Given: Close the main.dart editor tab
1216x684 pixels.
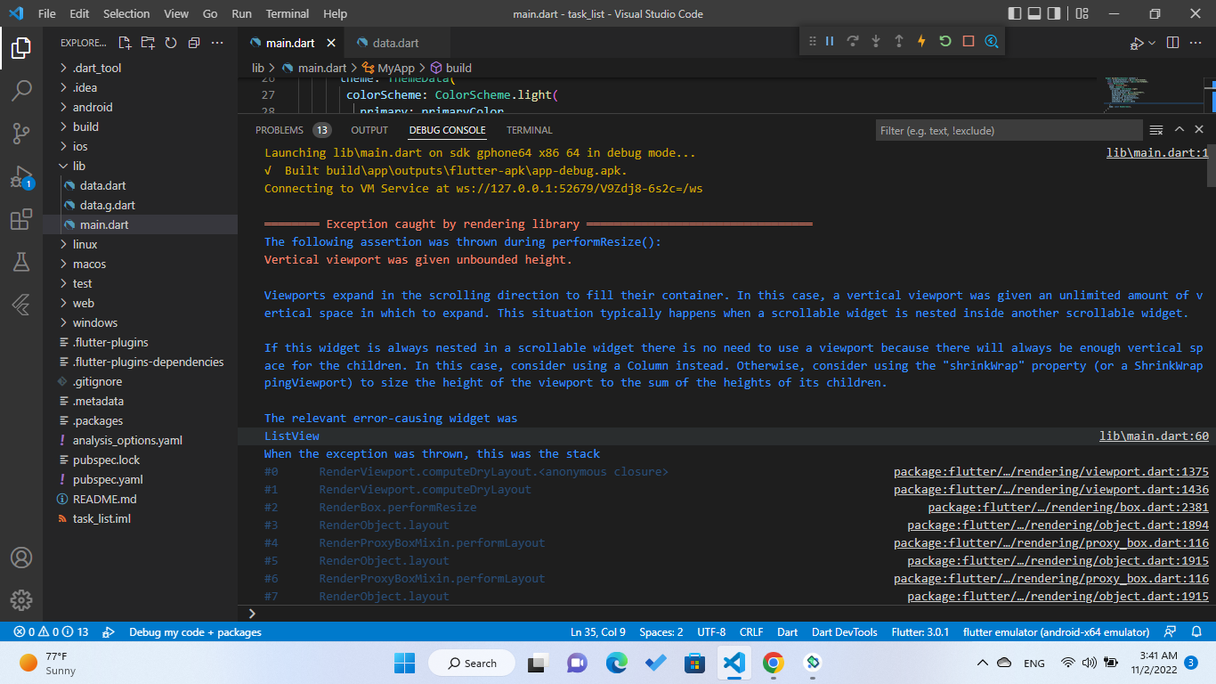Looking at the screenshot, I should pos(332,43).
